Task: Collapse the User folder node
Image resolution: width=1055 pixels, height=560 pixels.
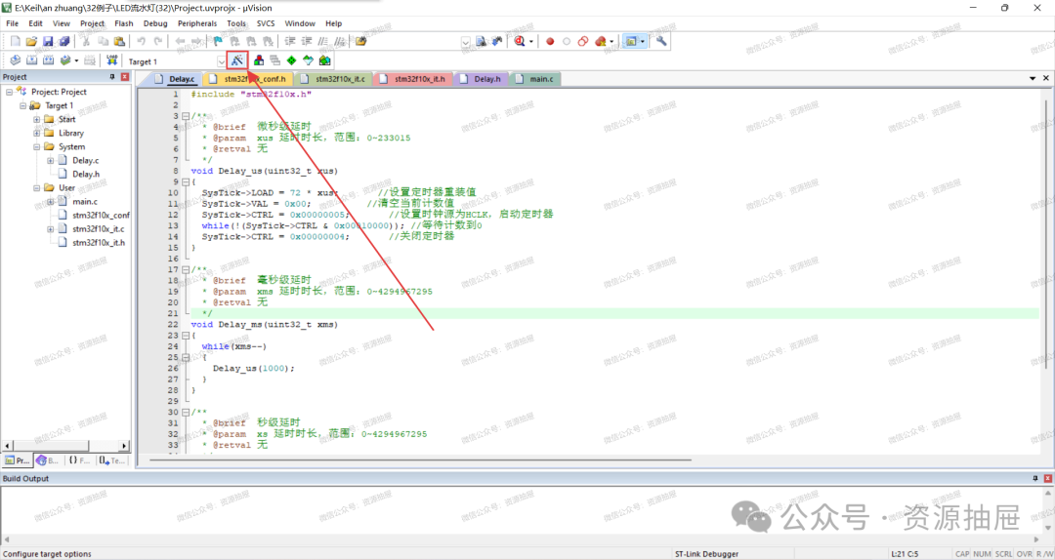Action: (36, 188)
